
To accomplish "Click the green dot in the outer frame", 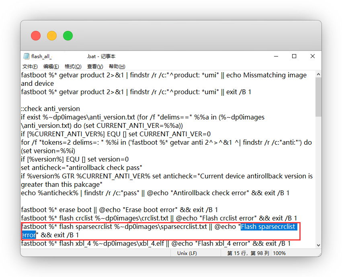I will tap(68, 36).
